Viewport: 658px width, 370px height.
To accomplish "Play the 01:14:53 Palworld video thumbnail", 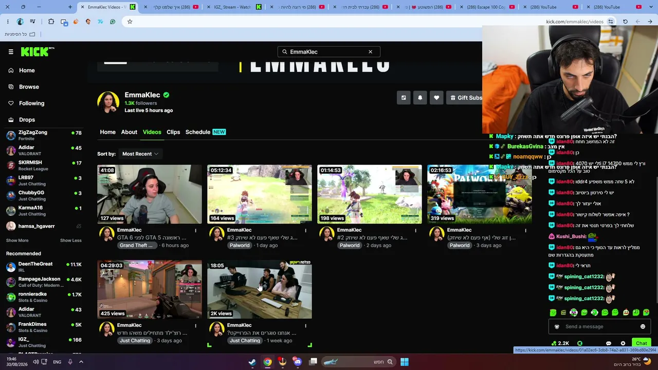I will [x=370, y=194].
